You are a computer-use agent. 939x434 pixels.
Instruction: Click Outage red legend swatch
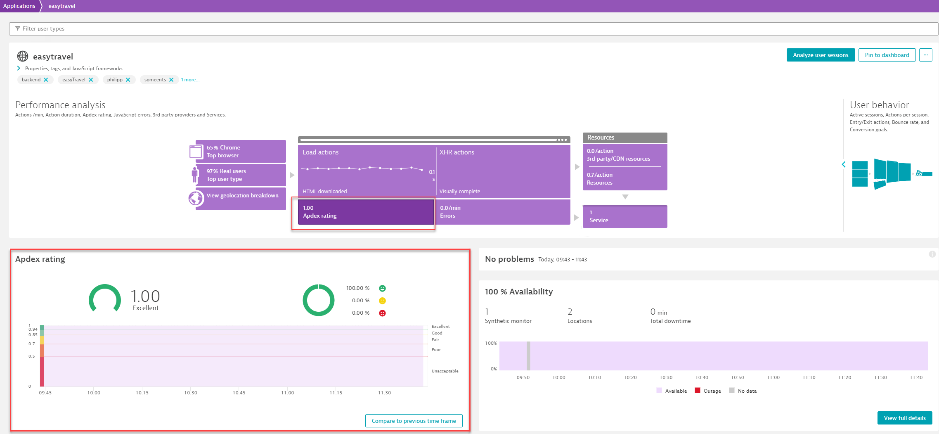click(698, 390)
